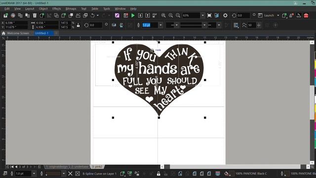The width and height of the screenshot is (316, 178).
Task: Click the rotation angle field 0.0 in property bar
Action: click(95, 25)
